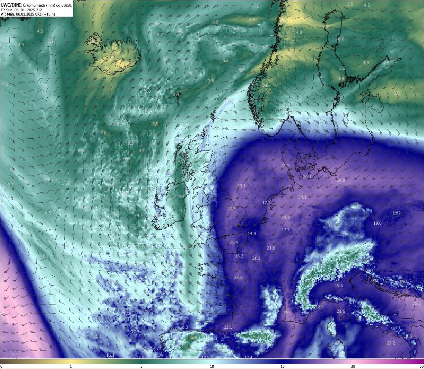Click the map value '7.5' at left edge
This screenshot has height=369, width=424.
tap(5, 85)
